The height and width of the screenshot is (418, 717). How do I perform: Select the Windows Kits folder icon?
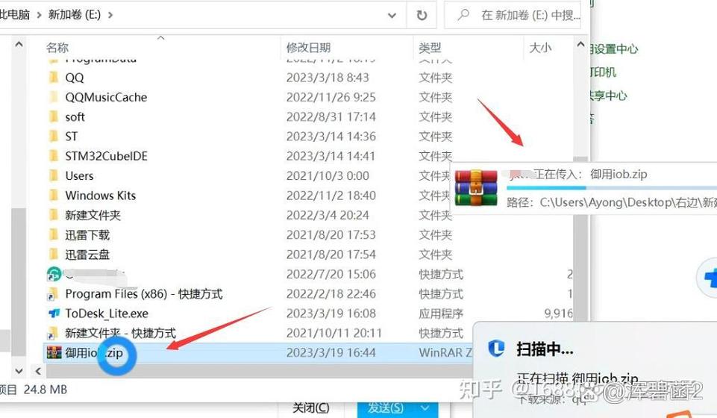(54, 195)
